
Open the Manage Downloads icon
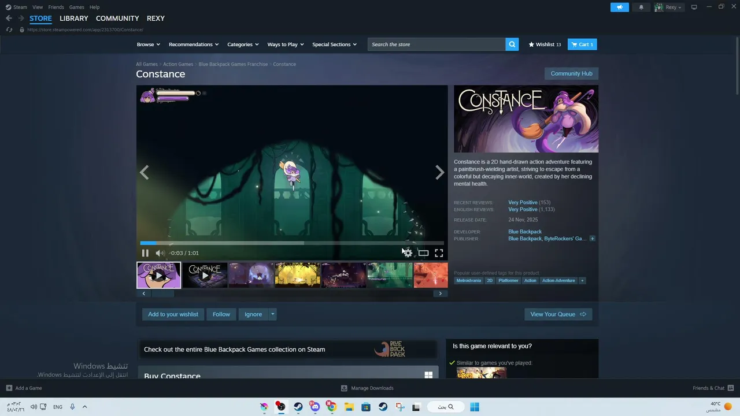(x=344, y=388)
